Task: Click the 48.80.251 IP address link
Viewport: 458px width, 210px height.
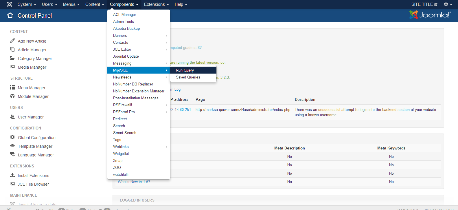Action: point(181,109)
